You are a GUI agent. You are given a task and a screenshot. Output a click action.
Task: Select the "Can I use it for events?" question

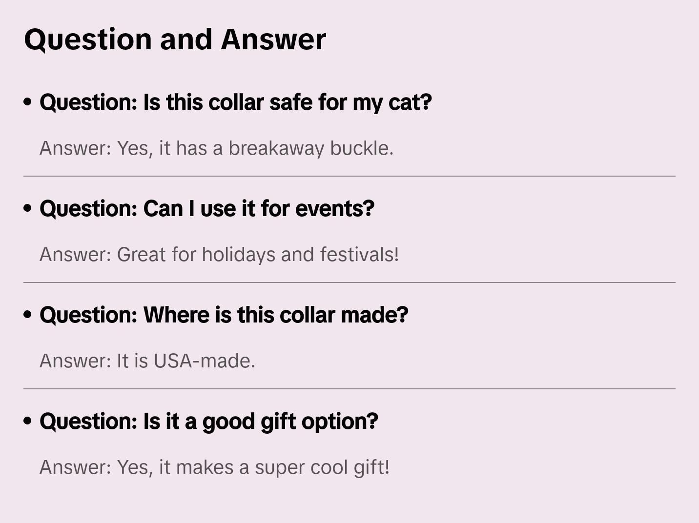tap(207, 209)
